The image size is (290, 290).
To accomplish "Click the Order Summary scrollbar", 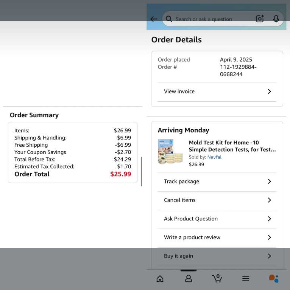I will point(141,171).
